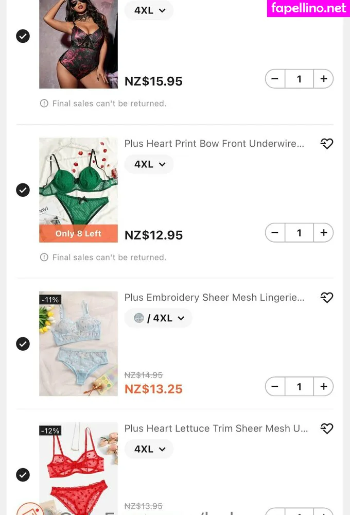Deselect the green Heart Print Bow set
The image size is (350, 515).
click(x=23, y=190)
